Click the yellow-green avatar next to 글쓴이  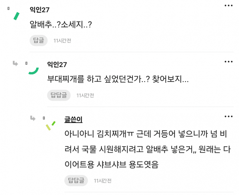50,126
